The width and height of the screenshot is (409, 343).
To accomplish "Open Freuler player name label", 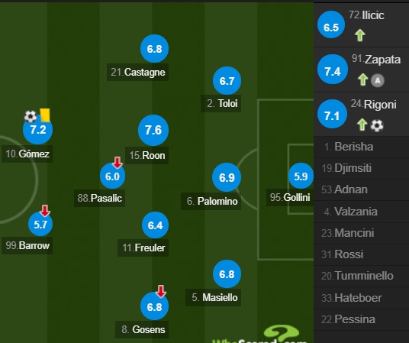I will pyautogui.click(x=143, y=248).
